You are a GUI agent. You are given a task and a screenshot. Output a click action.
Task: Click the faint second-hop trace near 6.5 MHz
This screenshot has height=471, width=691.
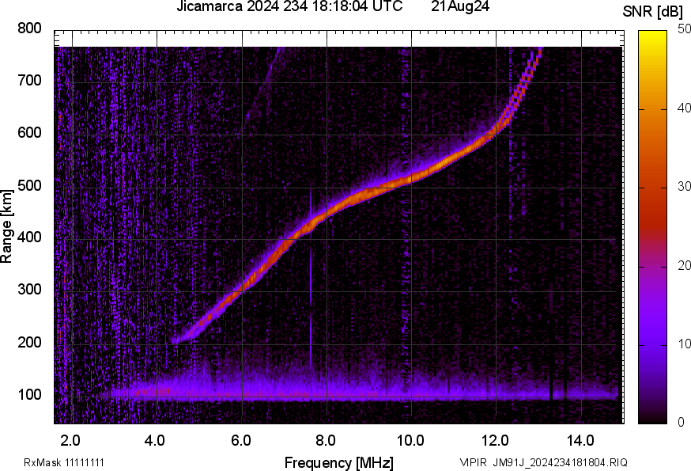click(263, 84)
